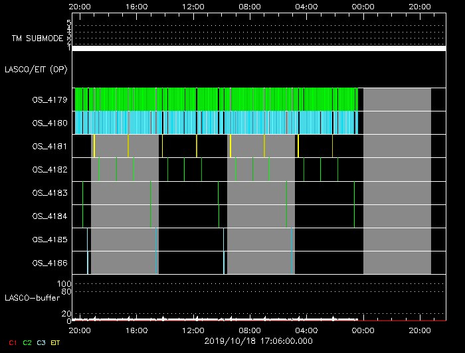
Task: Click the red C1 legend entry
Action: coord(11,342)
